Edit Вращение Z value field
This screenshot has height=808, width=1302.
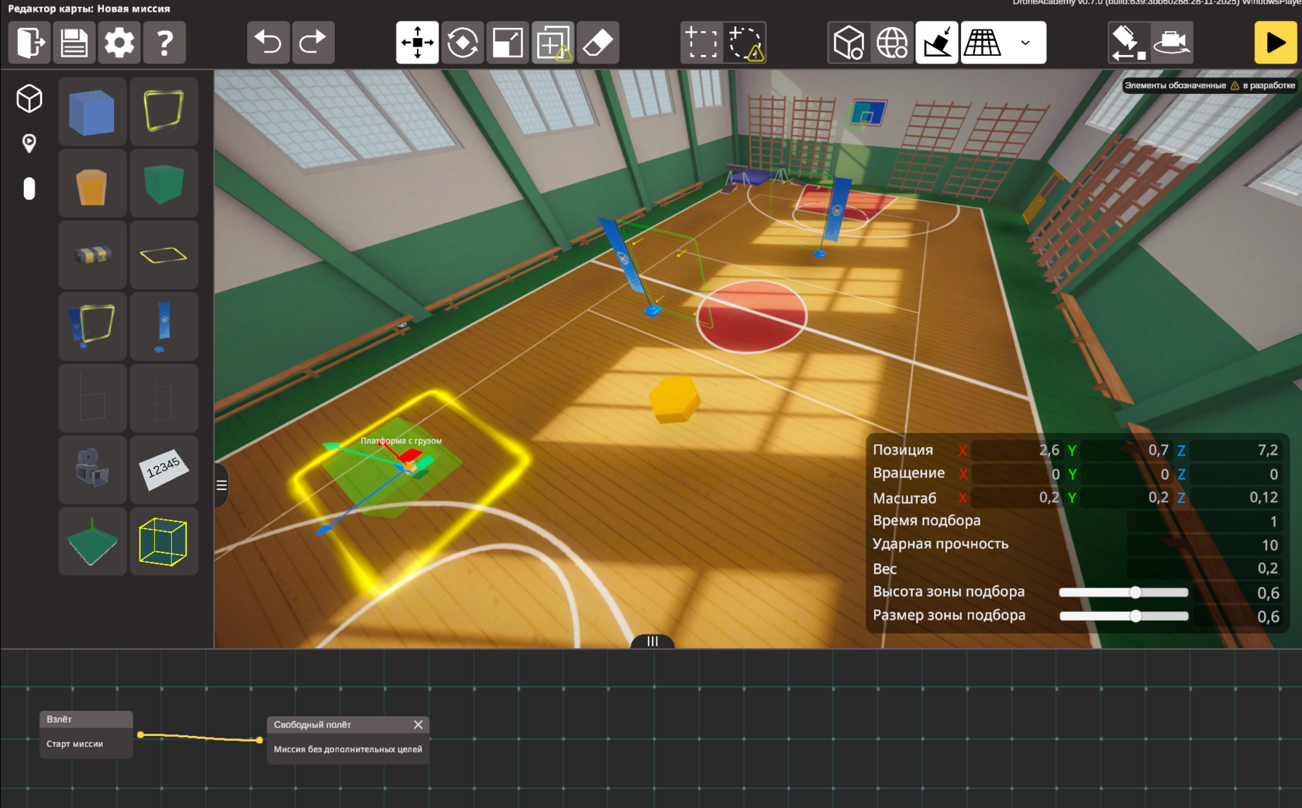[x=1235, y=474]
